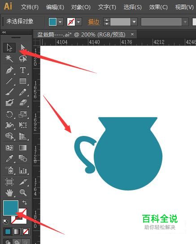Screen dimensions: 196x244
Task: Open the 文字(T) menu
Action: [107, 7]
